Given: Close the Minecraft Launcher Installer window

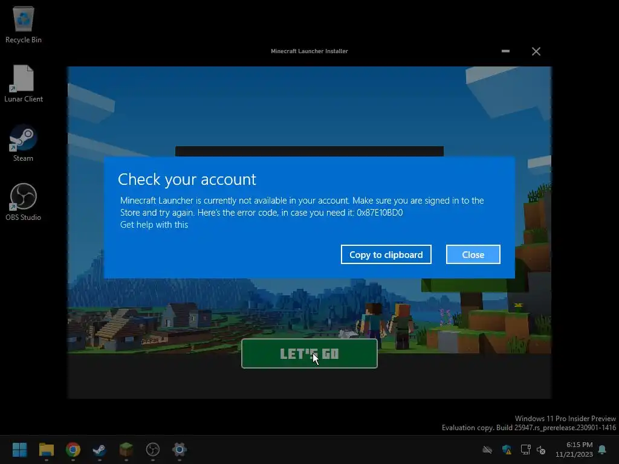Looking at the screenshot, I should pos(536,51).
